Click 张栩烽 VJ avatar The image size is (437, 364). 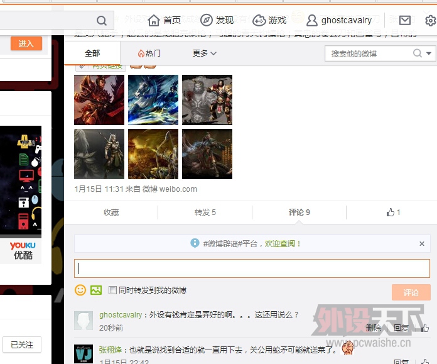[x=84, y=354]
